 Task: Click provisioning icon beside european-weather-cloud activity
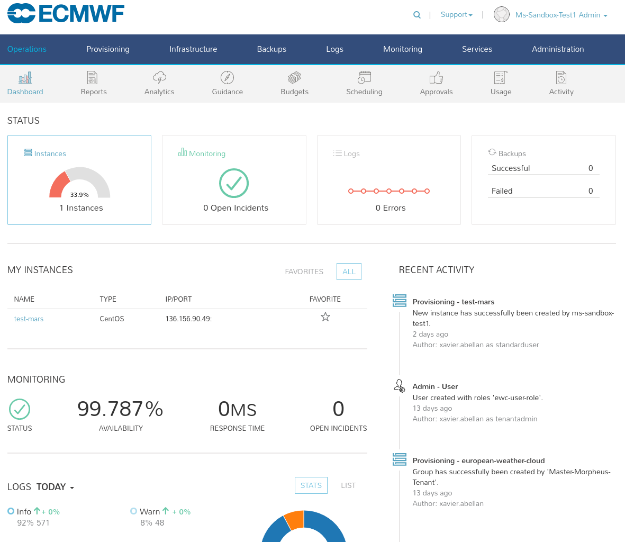(400, 459)
